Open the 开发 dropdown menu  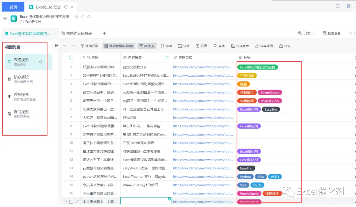click(306, 33)
